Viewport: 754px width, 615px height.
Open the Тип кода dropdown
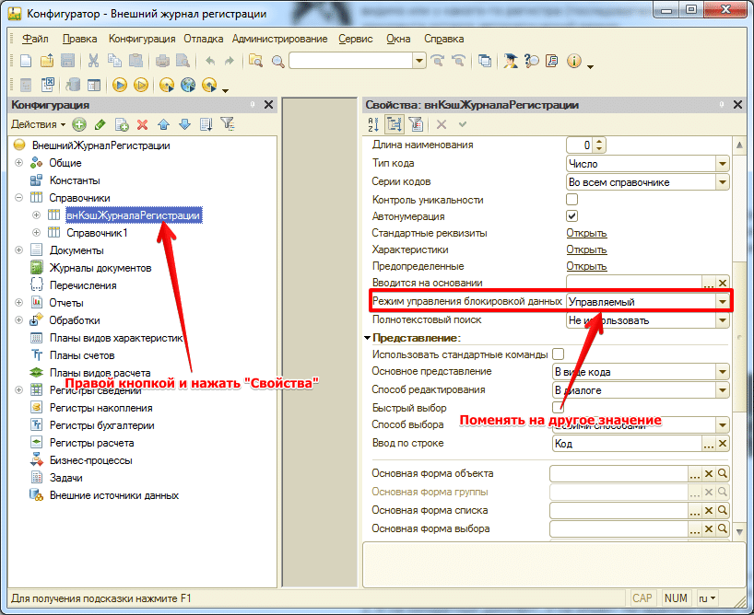click(723, 164)
